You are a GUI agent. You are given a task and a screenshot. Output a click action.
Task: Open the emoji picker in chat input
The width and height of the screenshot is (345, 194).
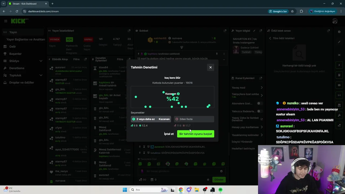pos(221,171)
